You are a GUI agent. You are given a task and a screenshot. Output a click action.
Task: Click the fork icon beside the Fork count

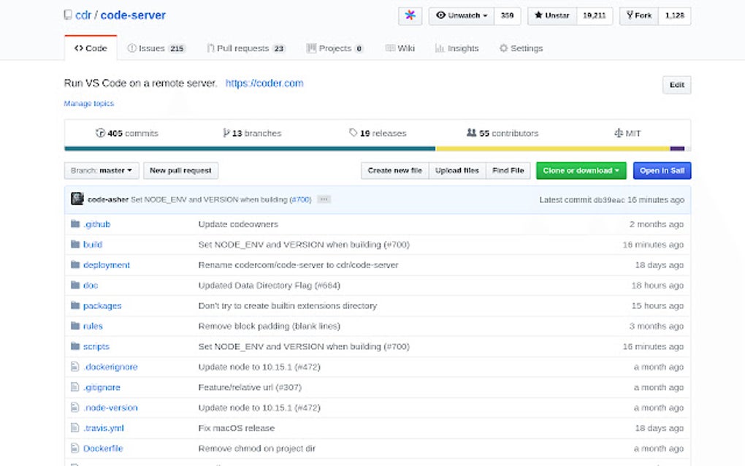(630, 15)
